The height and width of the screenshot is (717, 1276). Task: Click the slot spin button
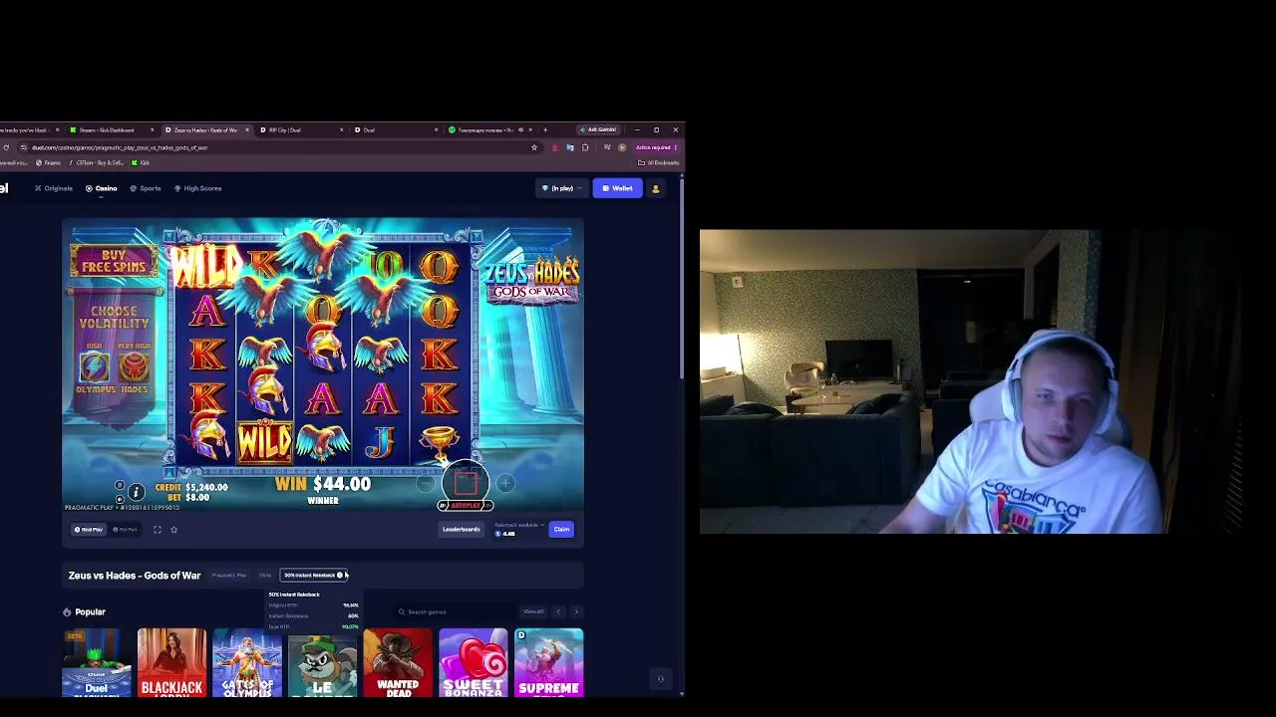[x=466, y=483]
